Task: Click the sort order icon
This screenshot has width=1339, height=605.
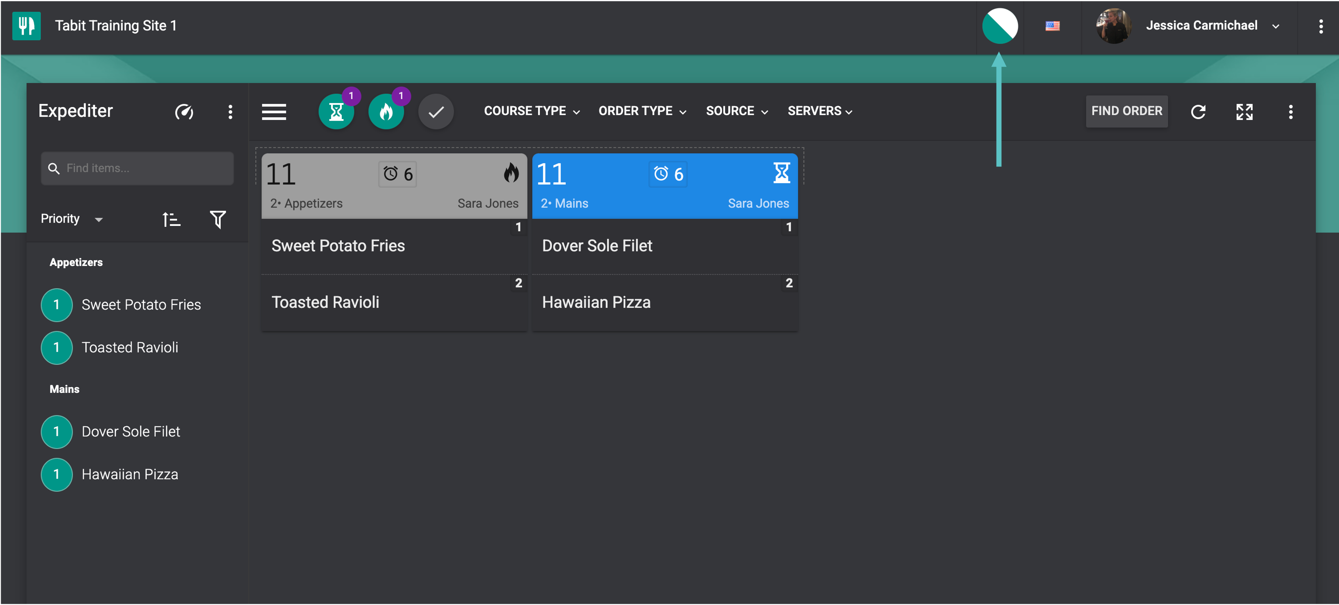Action: [171, 219]
